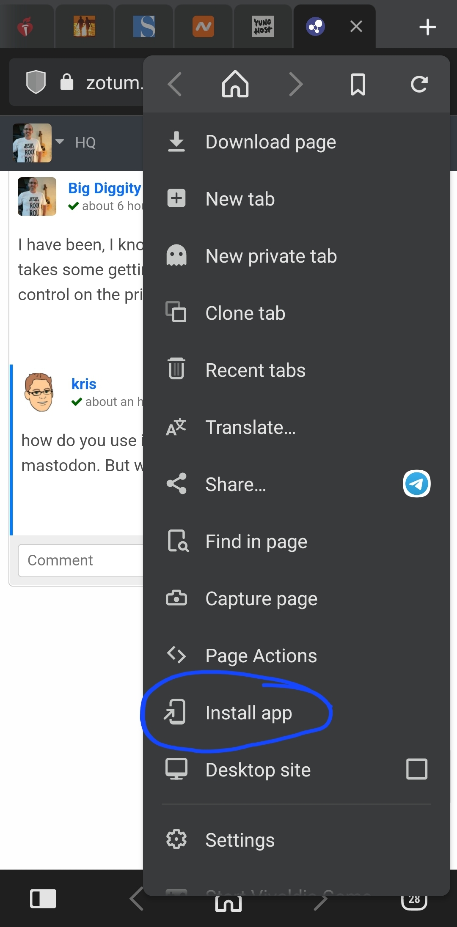Enable the Desktop site checkbox
The height and width of the screenshot is (927, 457).
(x=416, y=769)
